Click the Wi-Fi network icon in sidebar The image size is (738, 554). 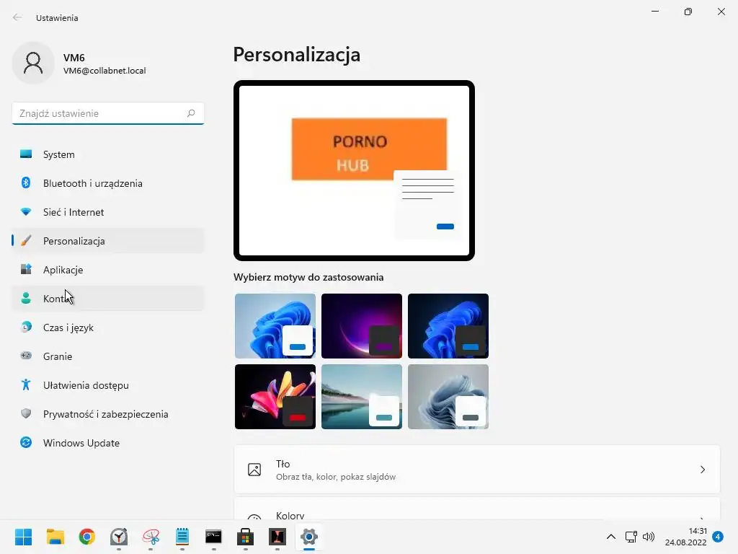(x=26, y=212)
